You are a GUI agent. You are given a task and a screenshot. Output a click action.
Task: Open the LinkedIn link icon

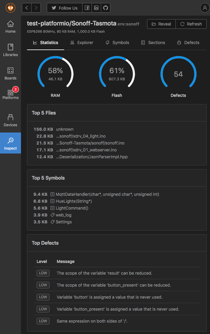(96, 8)
